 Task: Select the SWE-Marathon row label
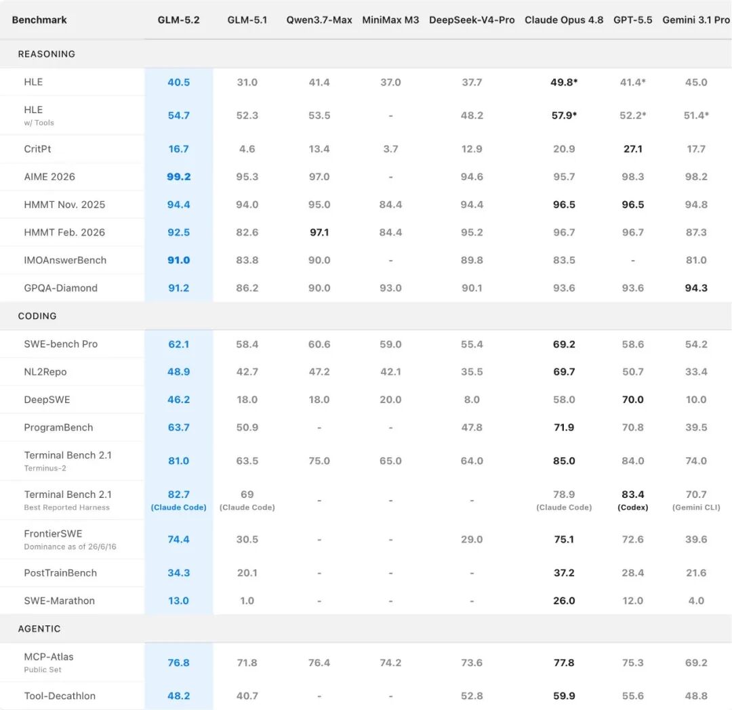click(59, 601)
